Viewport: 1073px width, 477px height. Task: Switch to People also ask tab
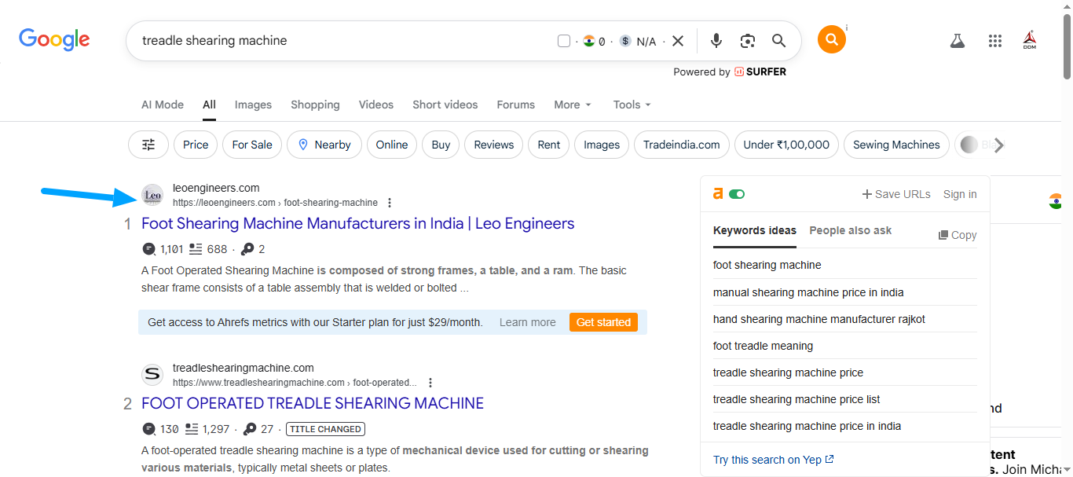coord(850,230)
